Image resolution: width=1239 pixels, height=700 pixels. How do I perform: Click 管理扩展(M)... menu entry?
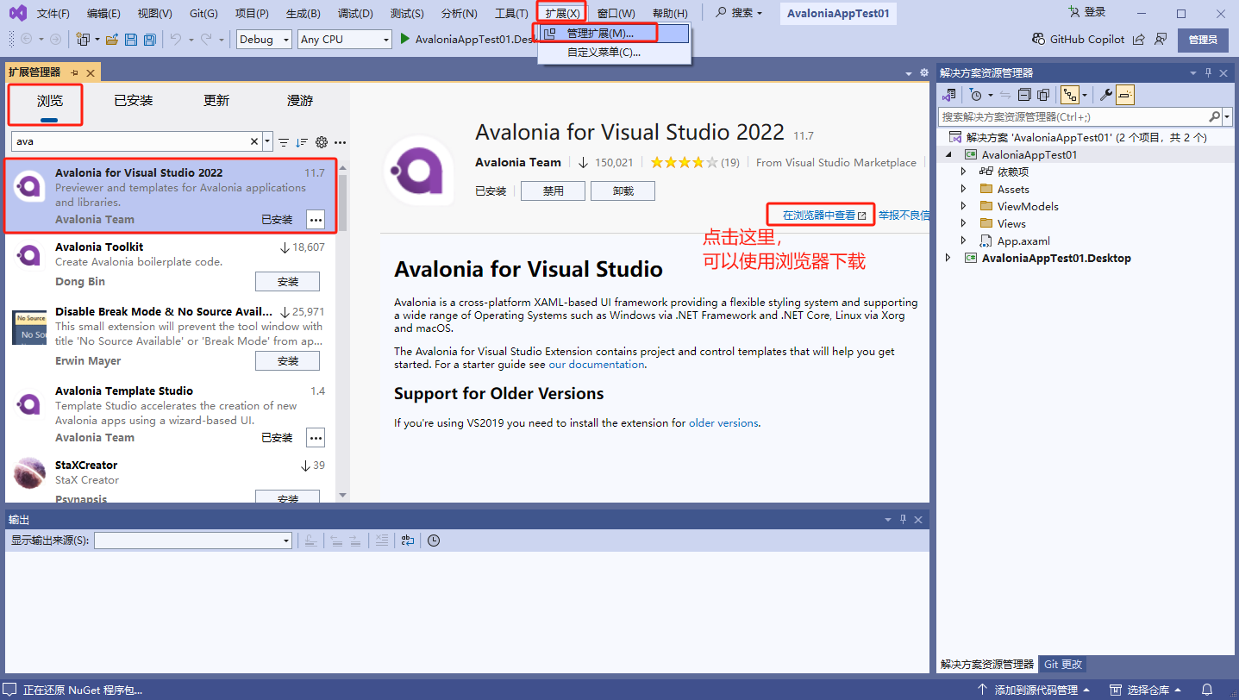click(x=614, y=33)
